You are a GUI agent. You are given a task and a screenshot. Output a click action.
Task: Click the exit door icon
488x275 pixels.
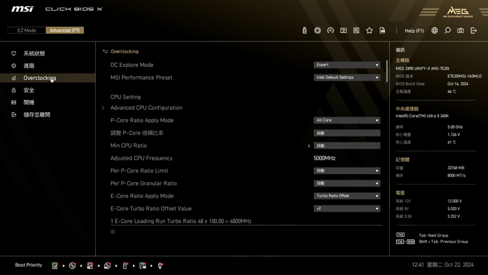point(474,30)
